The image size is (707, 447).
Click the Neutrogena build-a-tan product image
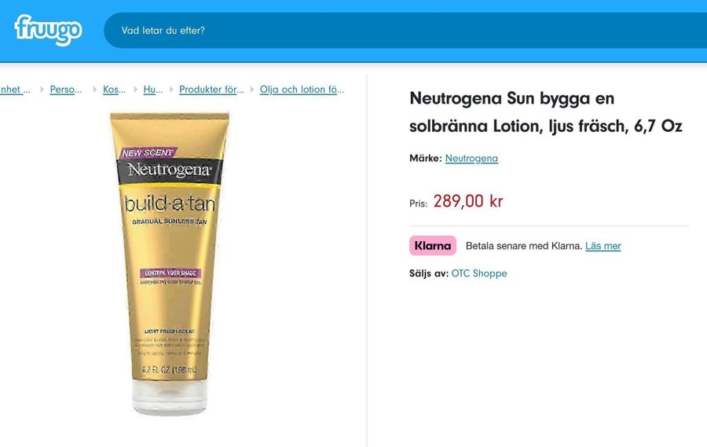tap(170, 263)
